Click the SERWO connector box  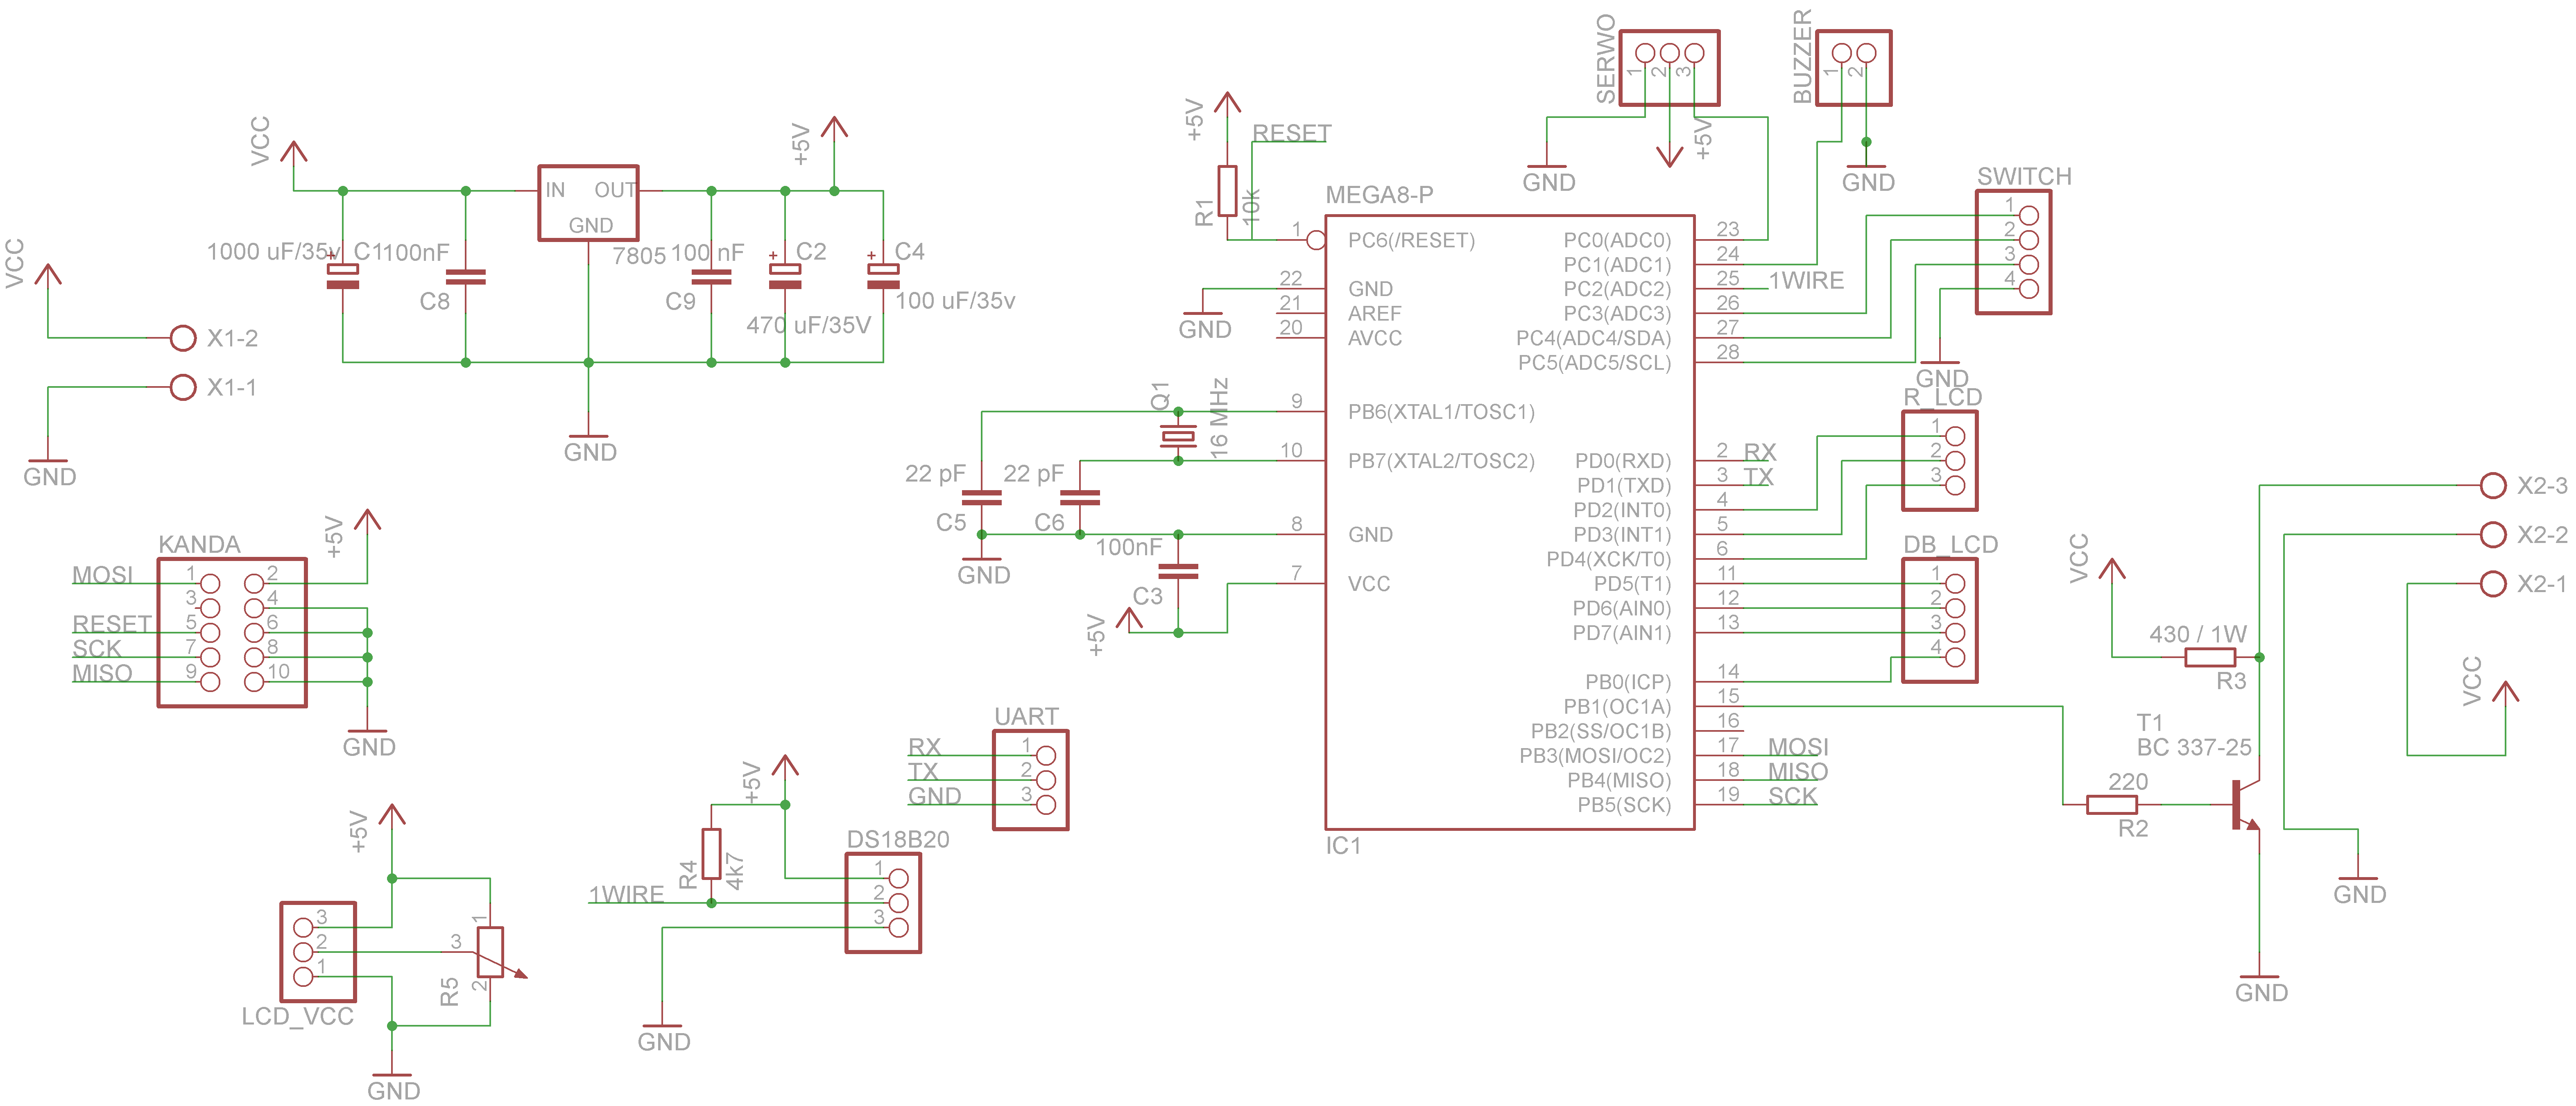(1669, 67)
